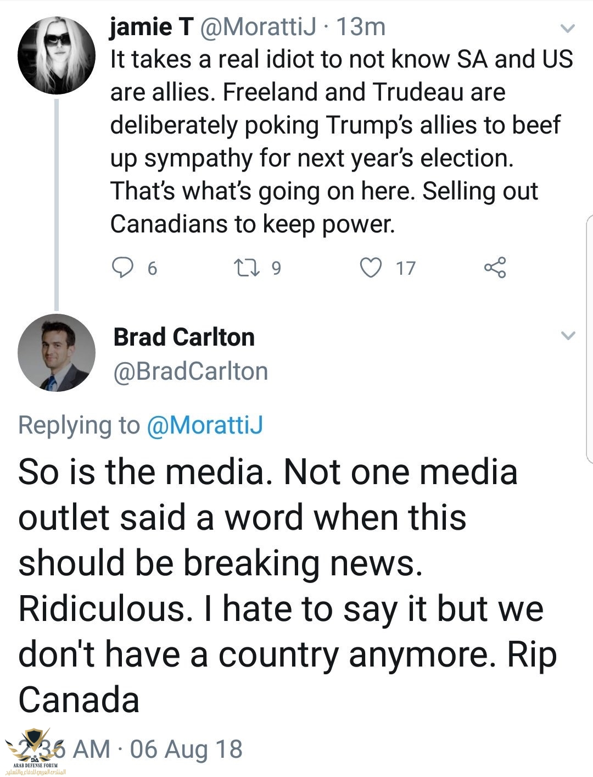Open the jamie T display name
Image resolution: width=593 pixels, height=777 pixels.
[151, 27]
